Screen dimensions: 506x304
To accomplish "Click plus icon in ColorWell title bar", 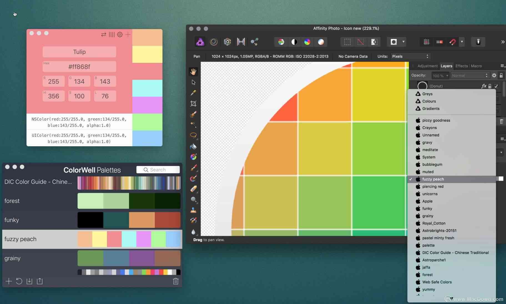I will (128, 34).
